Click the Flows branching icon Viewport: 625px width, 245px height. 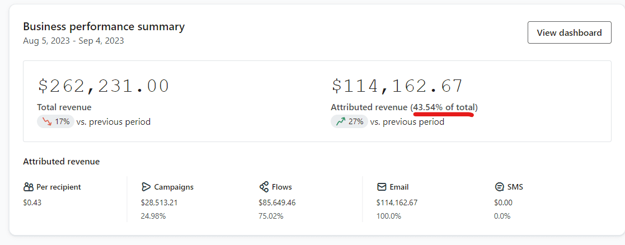pyautogui.click(x=264, y=187)
